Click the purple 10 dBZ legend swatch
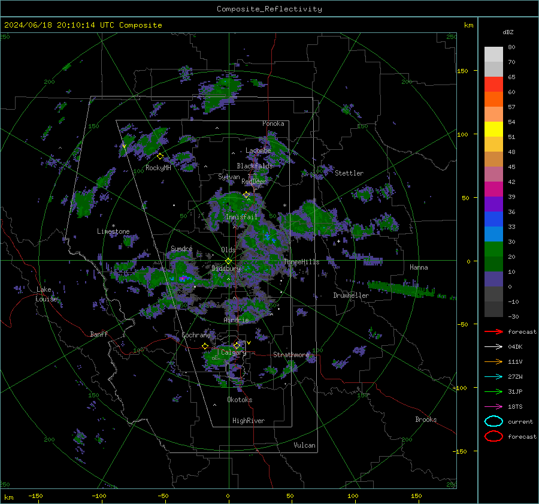Viewport: 539px width, 504px height. click(493, 279)
